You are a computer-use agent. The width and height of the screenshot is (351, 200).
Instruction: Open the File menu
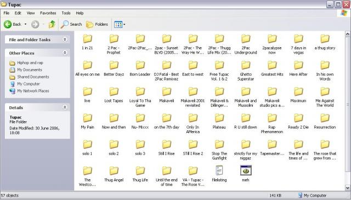click(x=7, y=13)
